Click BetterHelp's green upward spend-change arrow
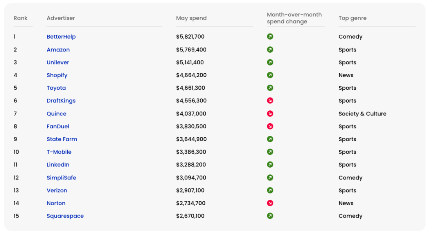 (x=270, y=37)
